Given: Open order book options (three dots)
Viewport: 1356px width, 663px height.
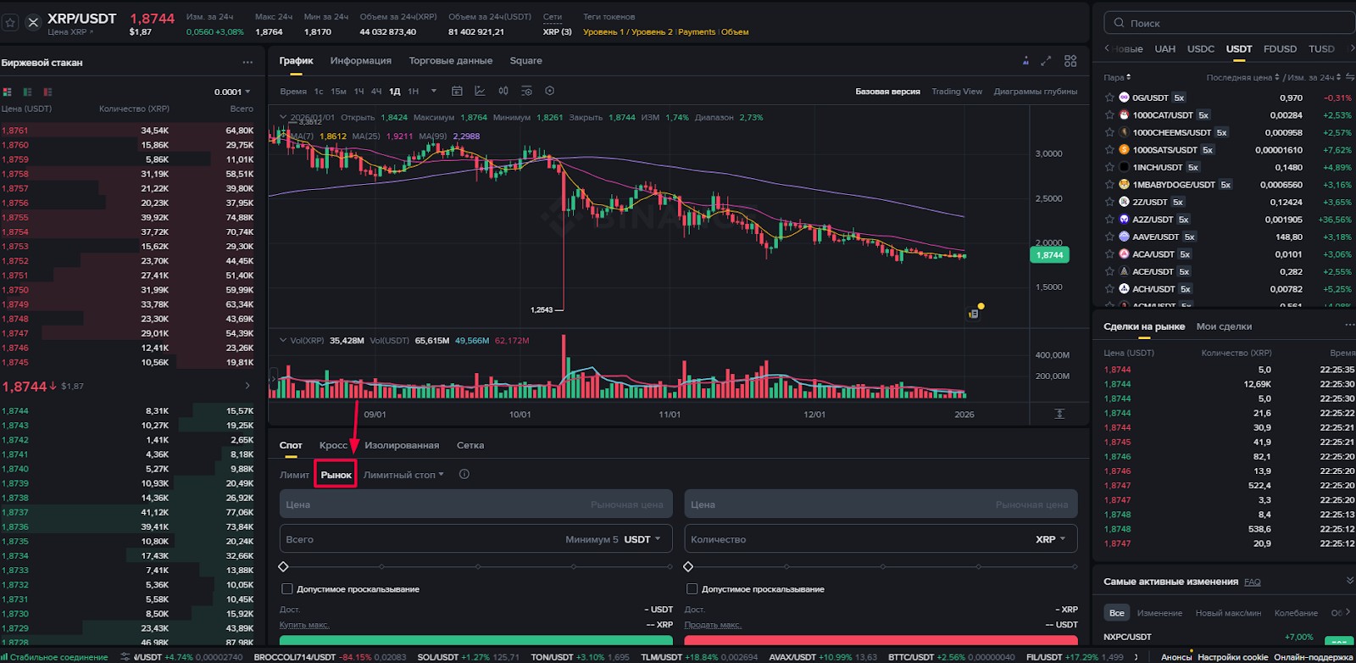Looking at the screenshot, I should click(x=247, y=62).
